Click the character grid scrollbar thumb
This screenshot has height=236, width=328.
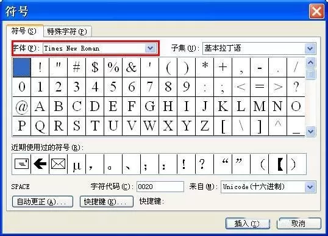[310, 74]
